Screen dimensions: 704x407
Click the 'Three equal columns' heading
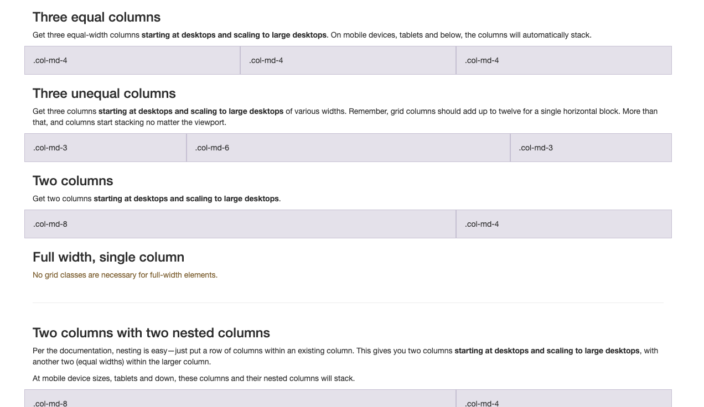click(x=96, y=17)
